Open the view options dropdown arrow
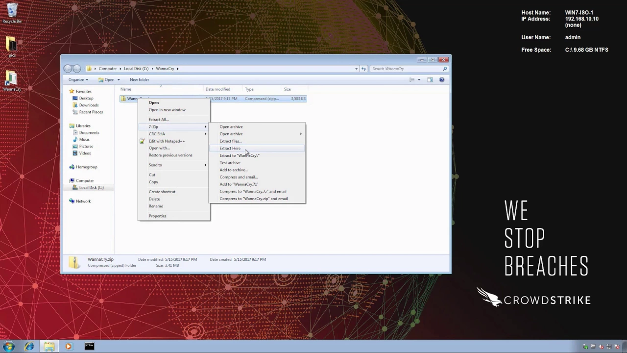The width and height of the screenshot is (627, 353). tap(419, 79)
